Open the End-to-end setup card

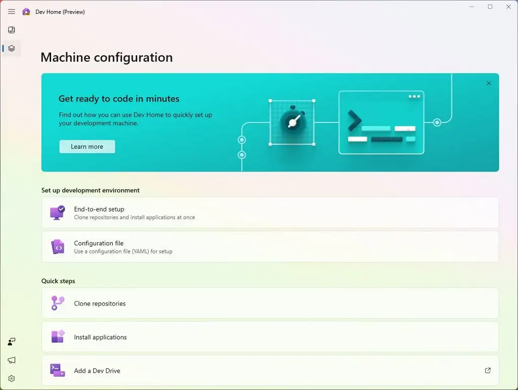coord(270,212)
